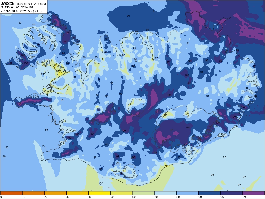Click the legend tick label 80
The height and width of the screenshot is (199, 265).
click(x=178, y=197)
